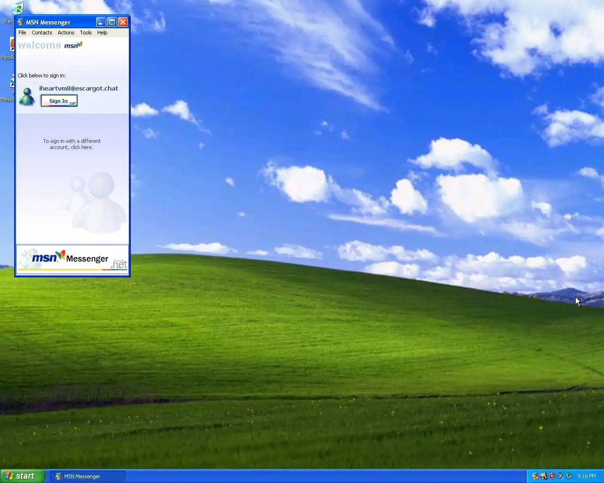
Task: Click the sign in with different account link
Action: point(72,144)
